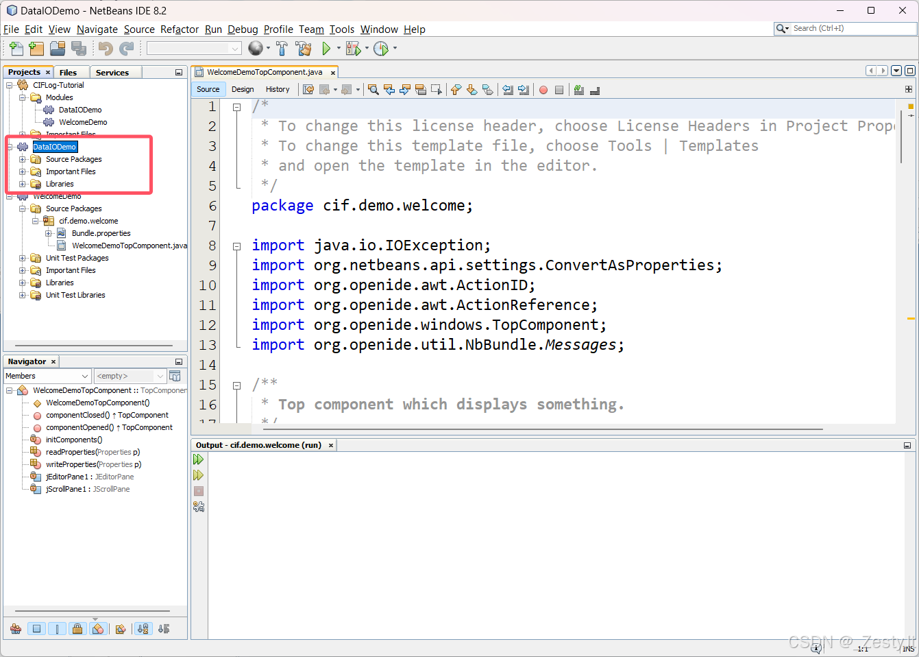919x657 pixels.
Task: Click the Clean and Build broom icon
Action: (x=303, y=48)
